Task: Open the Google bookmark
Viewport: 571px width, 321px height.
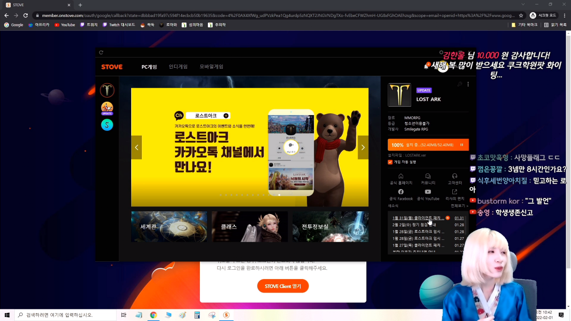Action: [x=13, y=25]
